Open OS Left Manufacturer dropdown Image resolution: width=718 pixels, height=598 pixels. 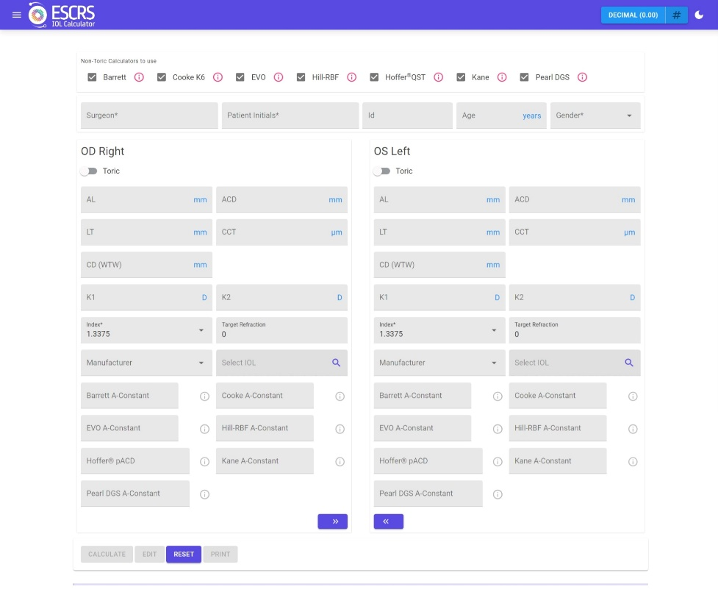point(439,363)
